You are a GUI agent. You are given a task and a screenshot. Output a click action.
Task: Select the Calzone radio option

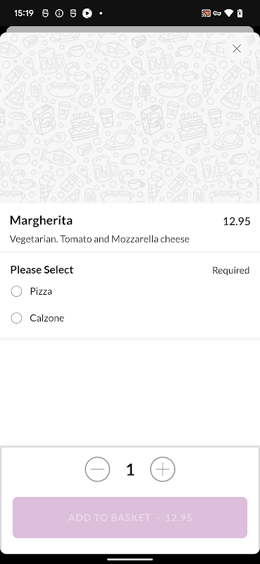[16, 318]
